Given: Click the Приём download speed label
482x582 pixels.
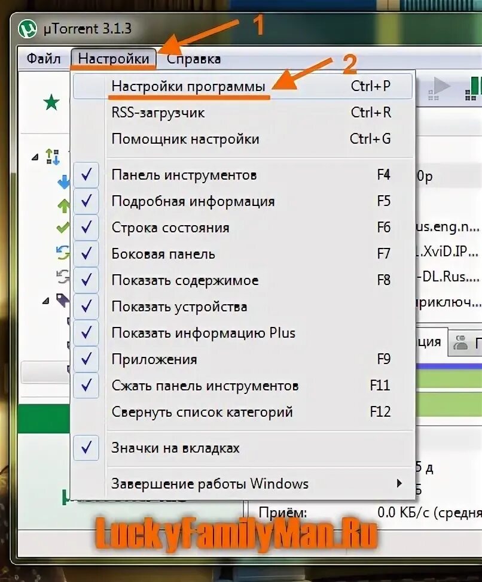Looking at the screenshot, I should point(283,513).
